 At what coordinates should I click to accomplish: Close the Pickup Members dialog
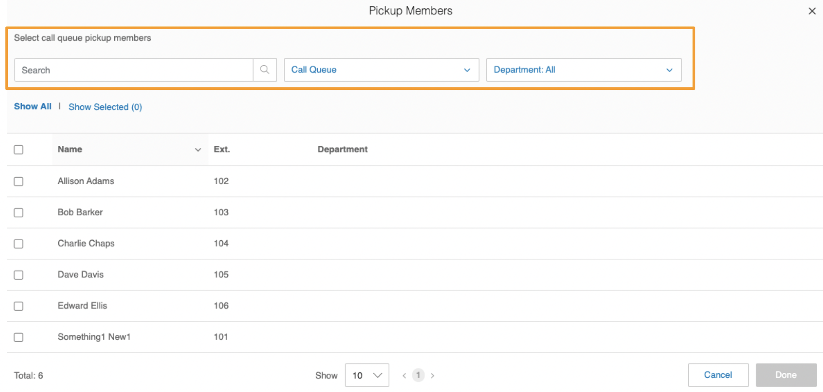click(812, 11)
